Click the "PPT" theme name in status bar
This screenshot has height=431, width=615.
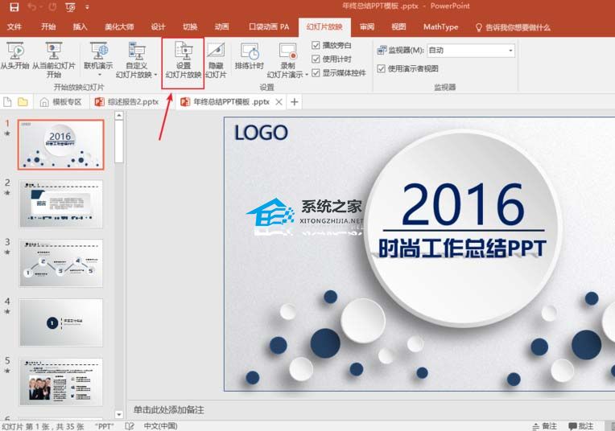105,426
